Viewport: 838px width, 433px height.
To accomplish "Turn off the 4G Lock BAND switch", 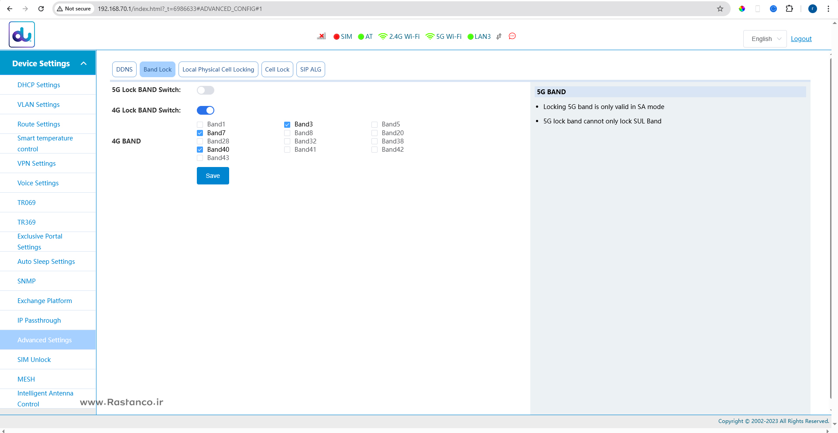I will (x=205, y=110).
